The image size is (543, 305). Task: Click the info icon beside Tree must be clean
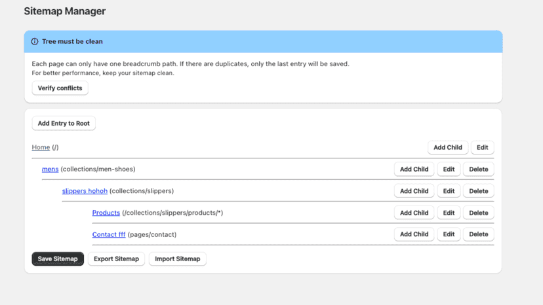click(35, 41)
